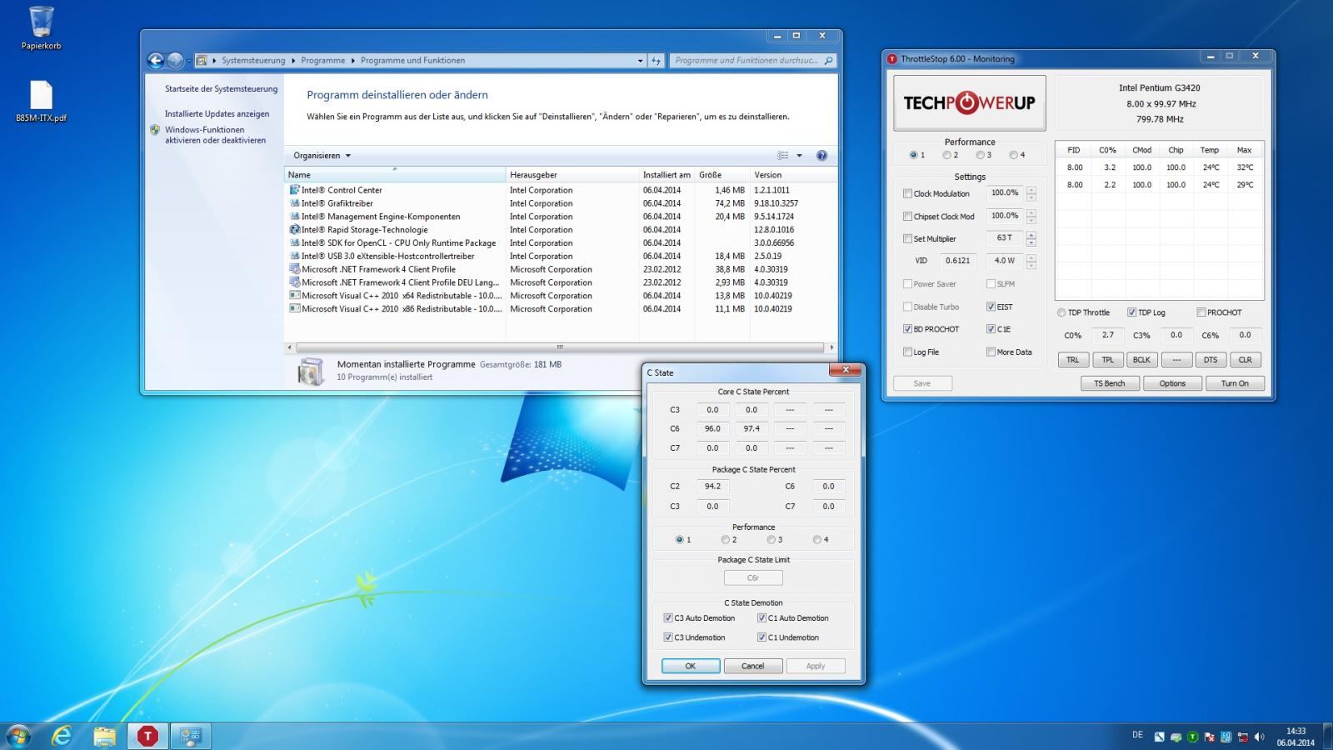Toggle the EIST checkbox
The height and width of the screenshot is (750, 1333).
(991, 307)
